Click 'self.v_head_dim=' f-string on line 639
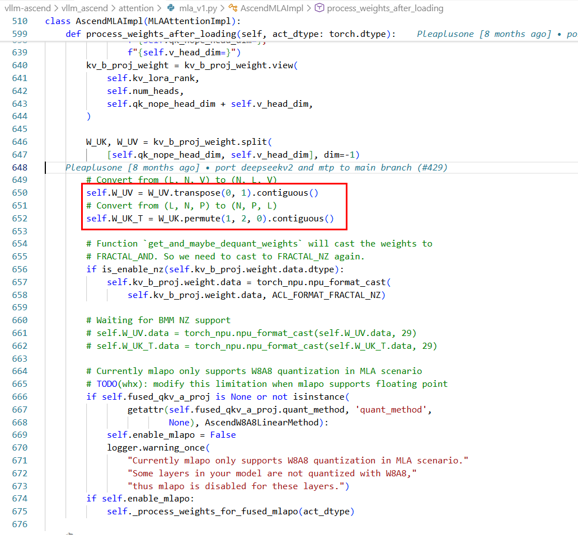Viewport: 578px width, 535px height. click(x=184, y=53)
